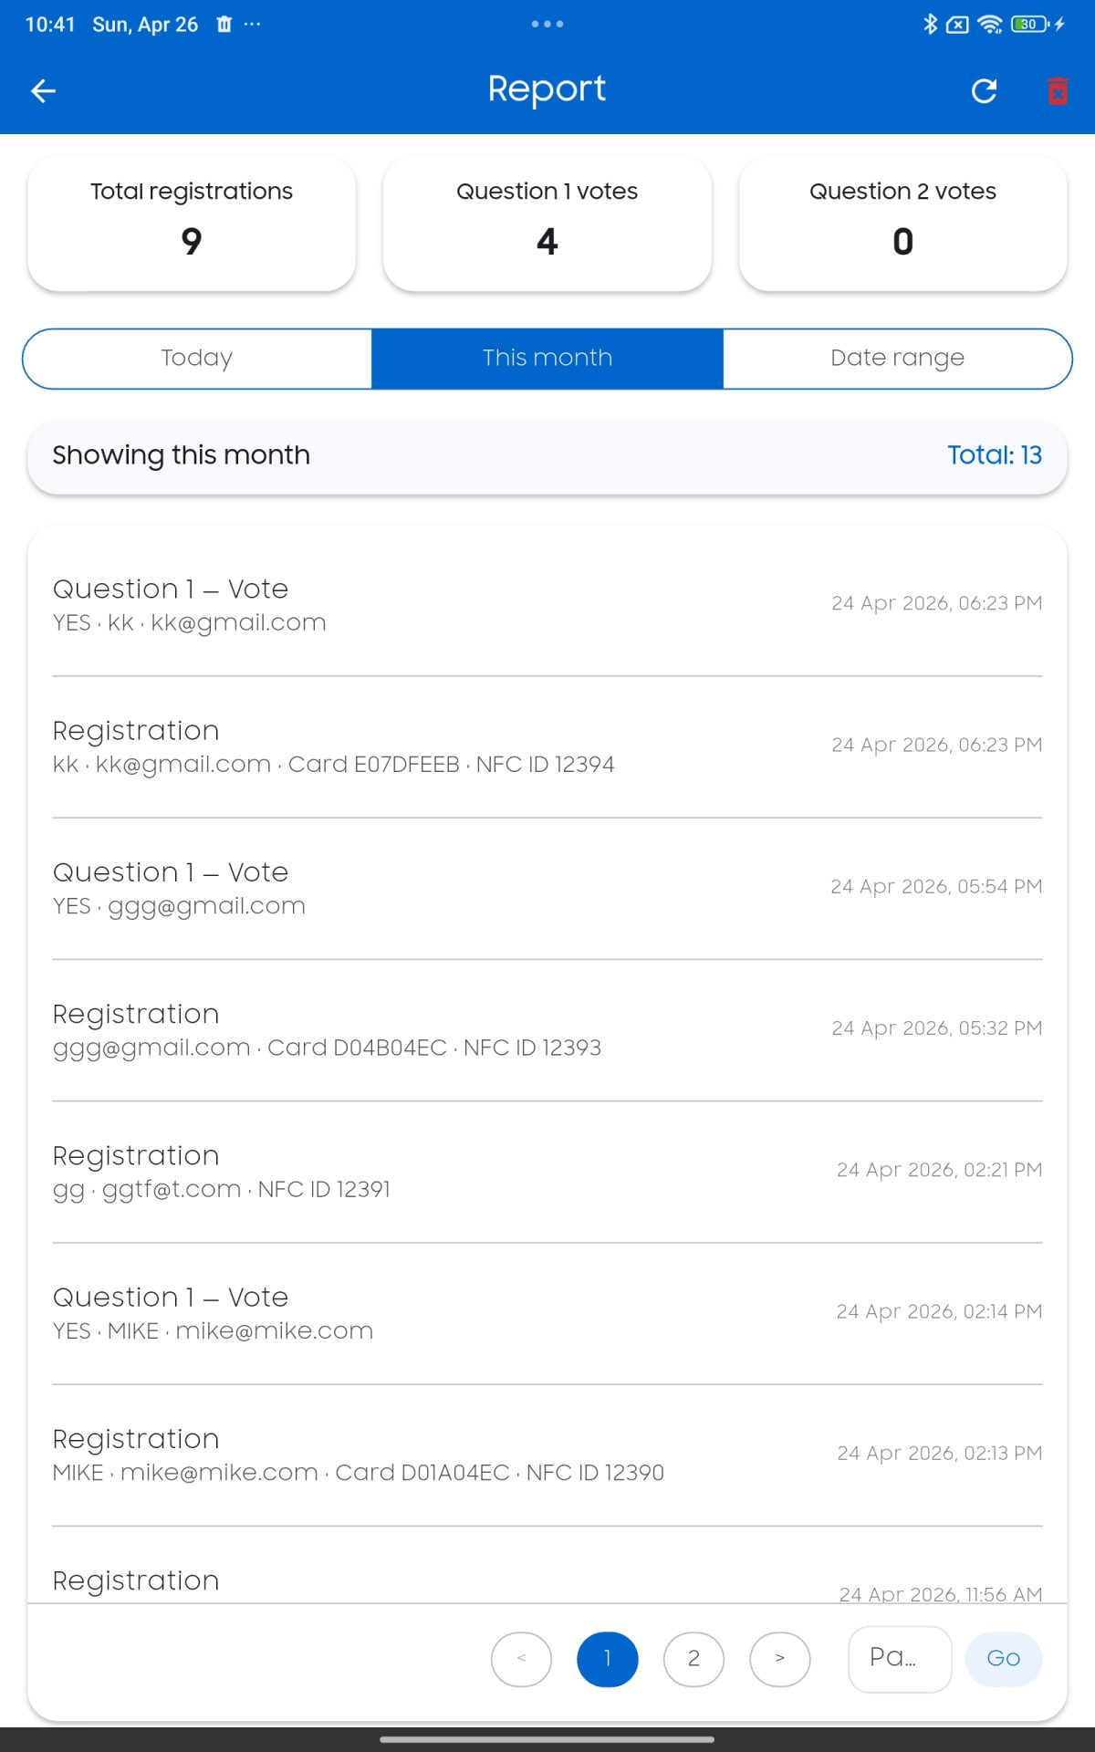Switch to the Today filter
The height and width of the screenshot is (1752, 1095).
tap(197, 358)
